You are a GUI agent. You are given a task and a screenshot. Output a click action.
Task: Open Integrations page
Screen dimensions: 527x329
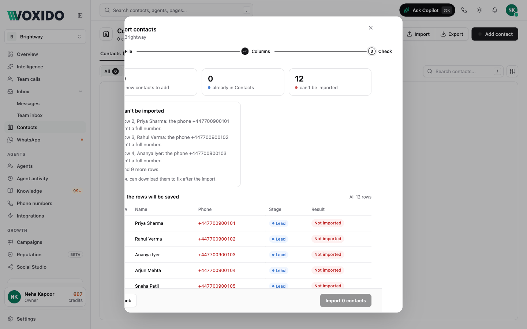pos(45,216)
